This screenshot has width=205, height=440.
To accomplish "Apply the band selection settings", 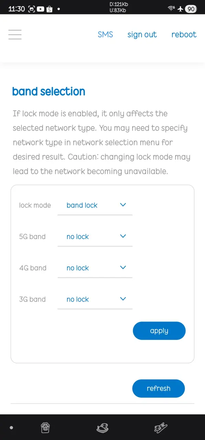I will coord(159,331).
